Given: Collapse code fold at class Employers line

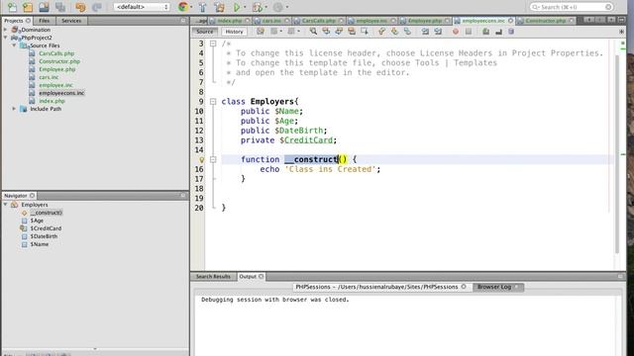Looking at the screenshot, I should coord(213,102).
